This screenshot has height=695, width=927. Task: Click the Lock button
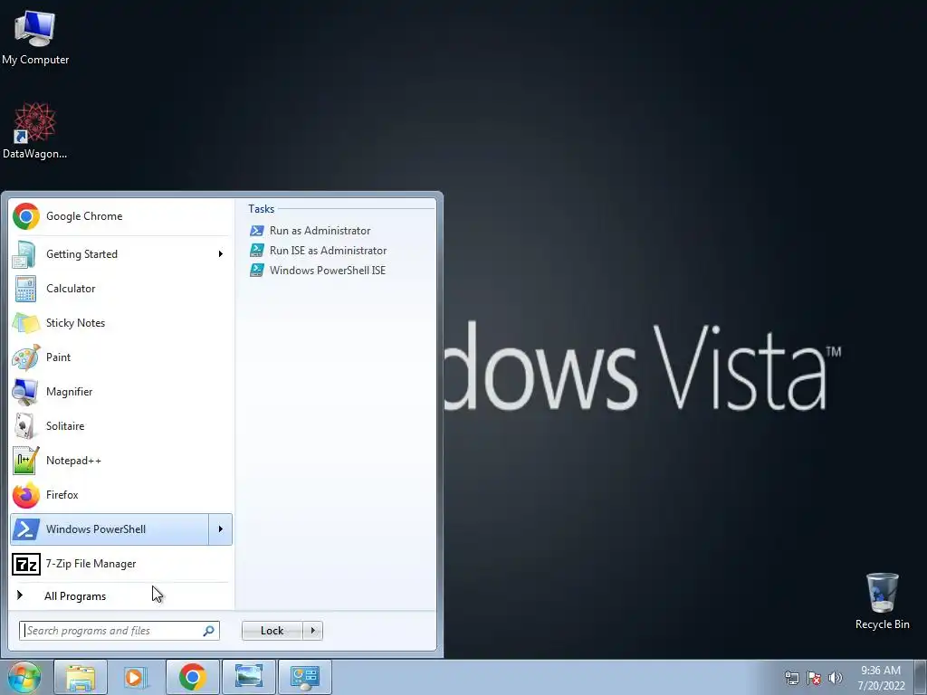point(272,631)
